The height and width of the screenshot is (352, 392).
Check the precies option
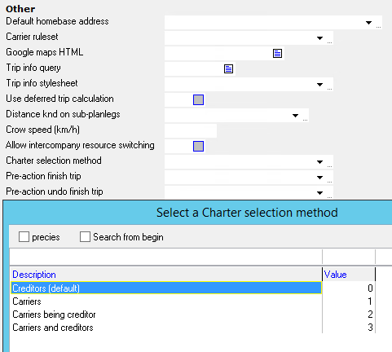24,236
